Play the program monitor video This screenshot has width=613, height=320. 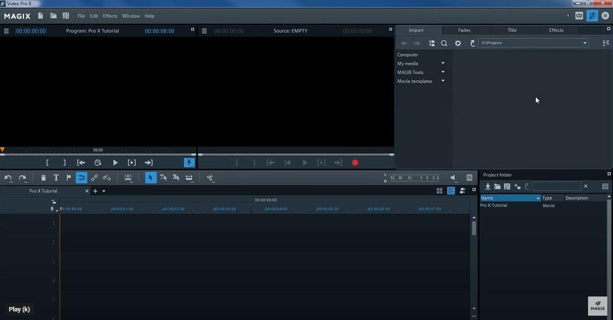point(115,163)
